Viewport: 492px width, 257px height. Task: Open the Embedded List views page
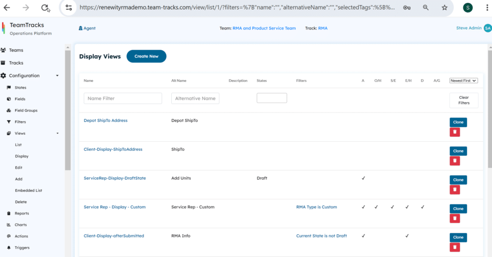(x=28, y=191)
